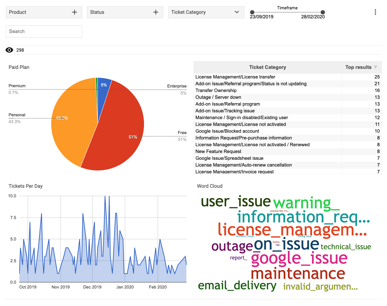Select License Management/License transfer row
Viewport: 387px width, 306px height.
[x=235, y=77]
